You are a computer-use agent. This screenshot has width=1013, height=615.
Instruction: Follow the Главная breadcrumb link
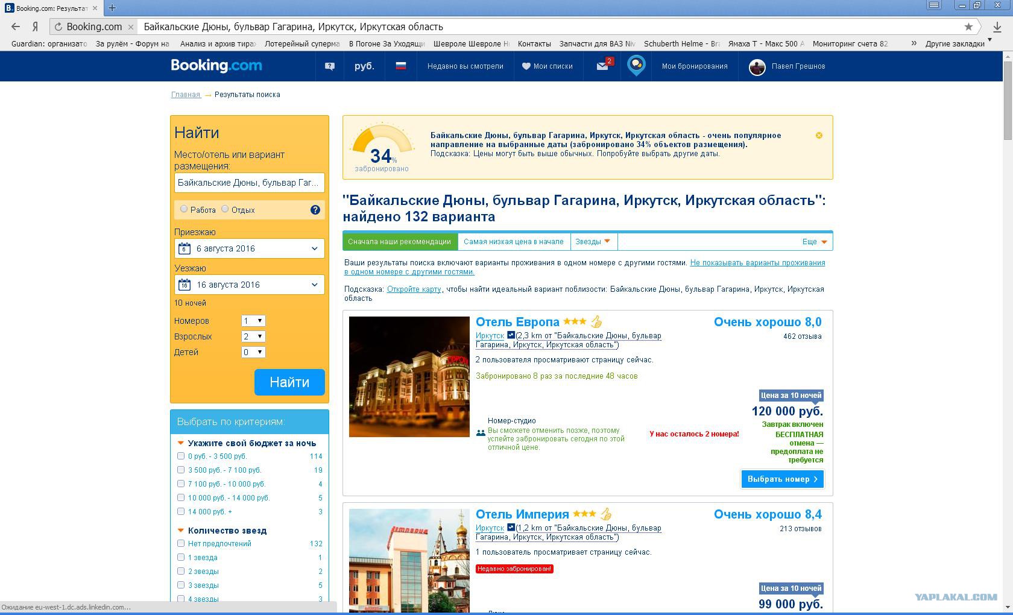pyautogui.click(x=186, y=95)
